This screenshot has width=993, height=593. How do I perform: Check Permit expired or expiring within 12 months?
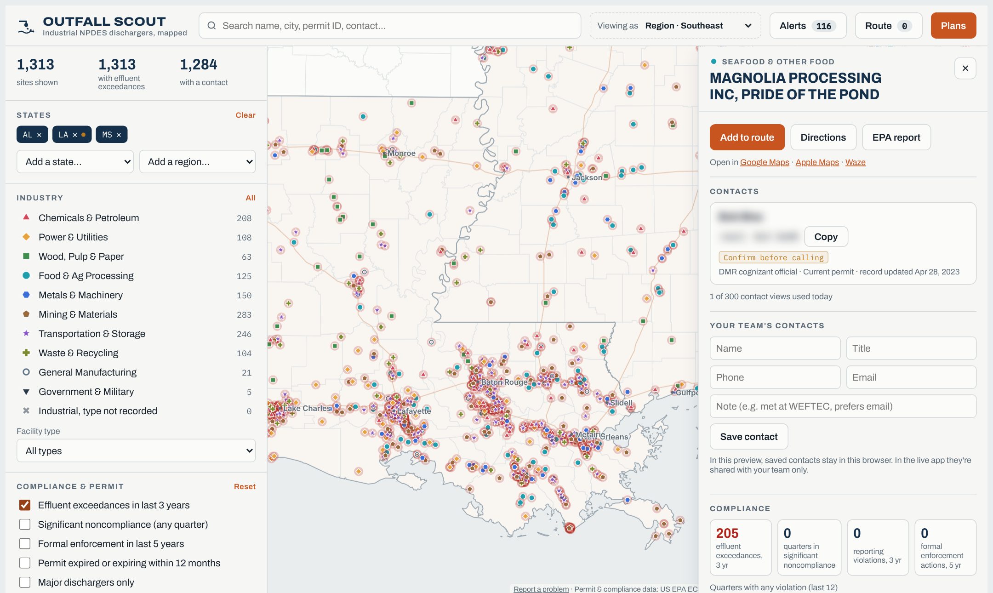pyautogui.click(x=25, y=563)
